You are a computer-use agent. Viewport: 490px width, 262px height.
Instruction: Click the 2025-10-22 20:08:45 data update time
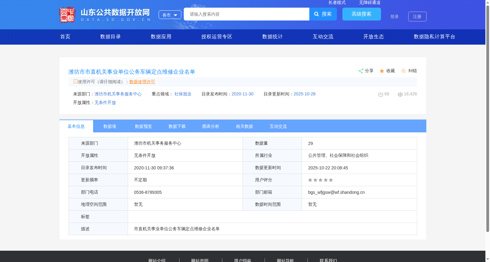pyautogui.click(x=328, y=168)
